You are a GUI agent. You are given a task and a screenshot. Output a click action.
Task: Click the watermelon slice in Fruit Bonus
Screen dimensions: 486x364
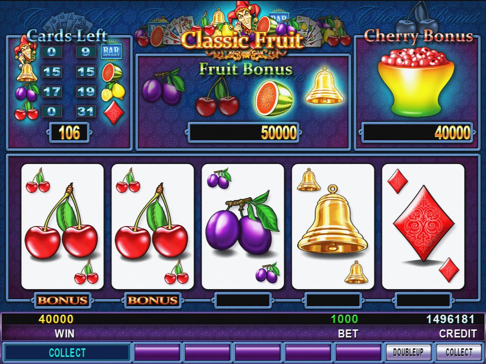[x=273, y=98]
